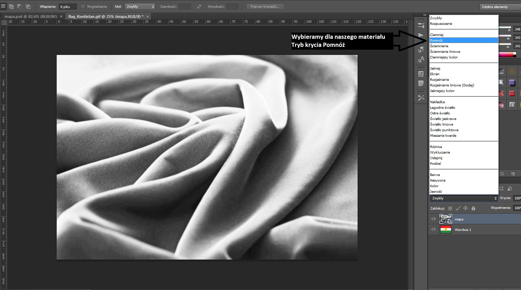521x290 pixels.
Task: Click the Wysokość height field
Action: click(232, 7)
